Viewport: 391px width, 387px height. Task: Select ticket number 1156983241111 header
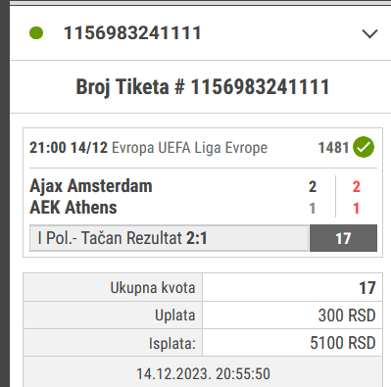tap(132, 33)
